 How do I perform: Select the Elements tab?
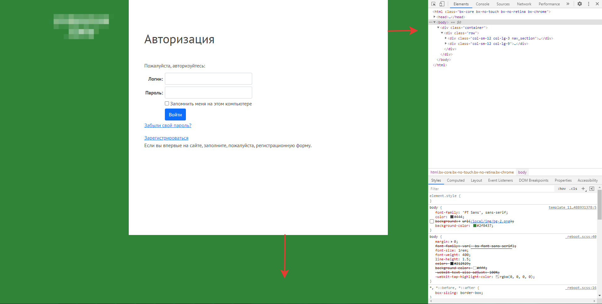[461, 4]
